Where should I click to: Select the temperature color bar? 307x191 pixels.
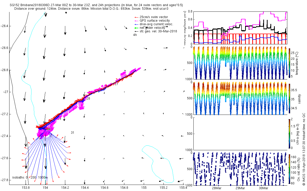290,63
